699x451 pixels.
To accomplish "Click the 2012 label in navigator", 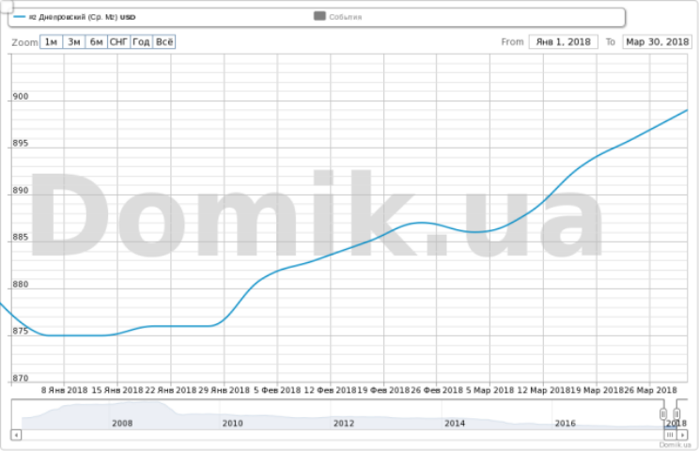I will pyautogui.click(x=344, y=424).
